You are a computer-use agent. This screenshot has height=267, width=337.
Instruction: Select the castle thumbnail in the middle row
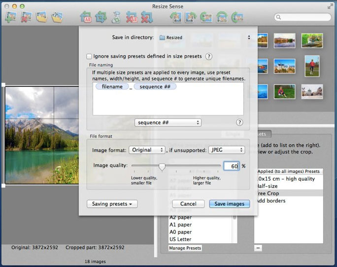285,66
